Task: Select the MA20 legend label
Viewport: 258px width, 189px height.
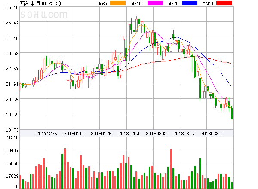Action: click(173, 3)
